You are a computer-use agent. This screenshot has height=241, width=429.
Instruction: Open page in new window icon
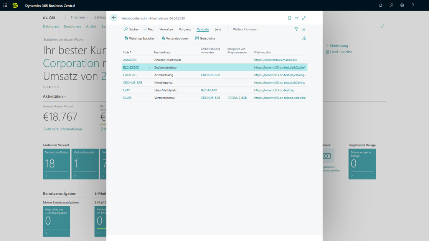297,18
